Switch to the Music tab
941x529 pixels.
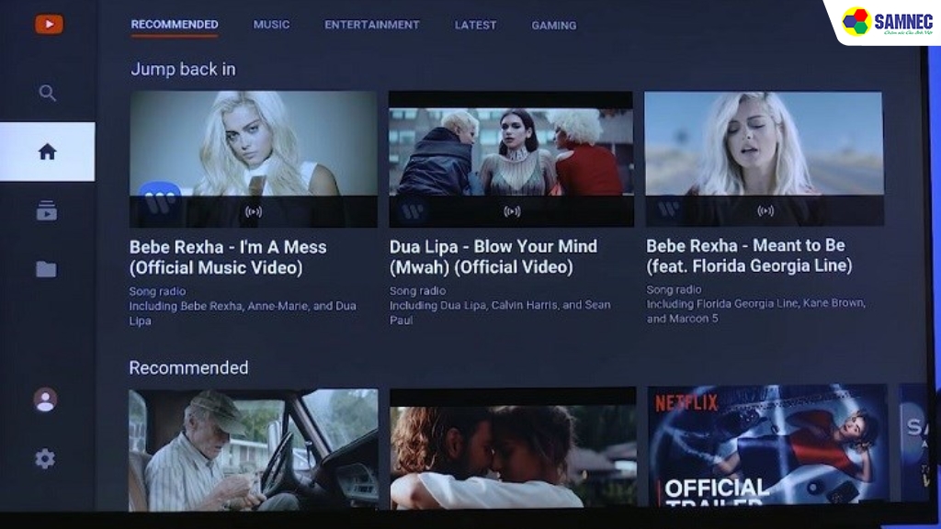271,25
